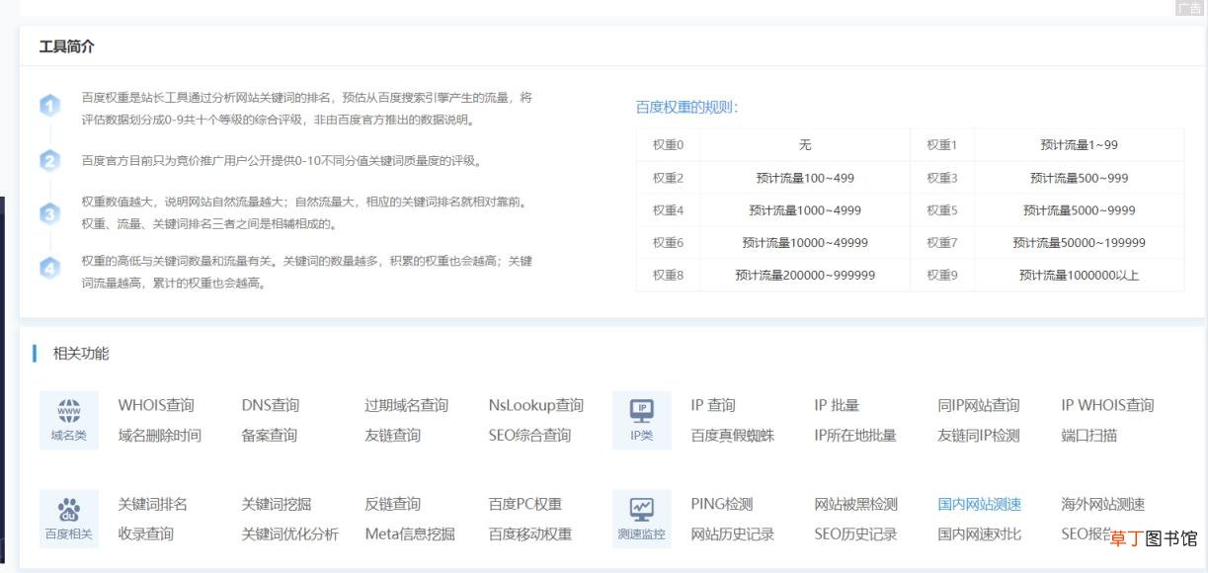Open DNS查询 link
Image resolution: width=1208 pixels, height=573 pixels.
click(x=271, y=405)
